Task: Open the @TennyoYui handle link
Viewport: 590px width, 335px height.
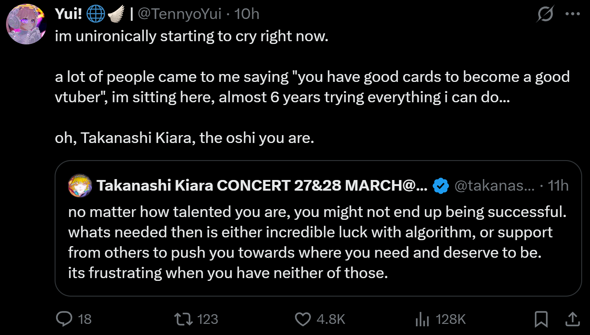Action: [180, 14]
